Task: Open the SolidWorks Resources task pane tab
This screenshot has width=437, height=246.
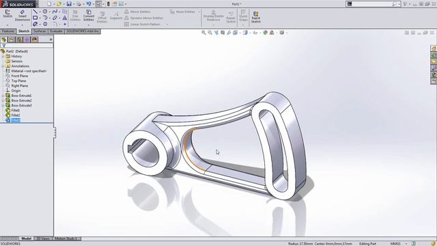Action: pos(434,49)
